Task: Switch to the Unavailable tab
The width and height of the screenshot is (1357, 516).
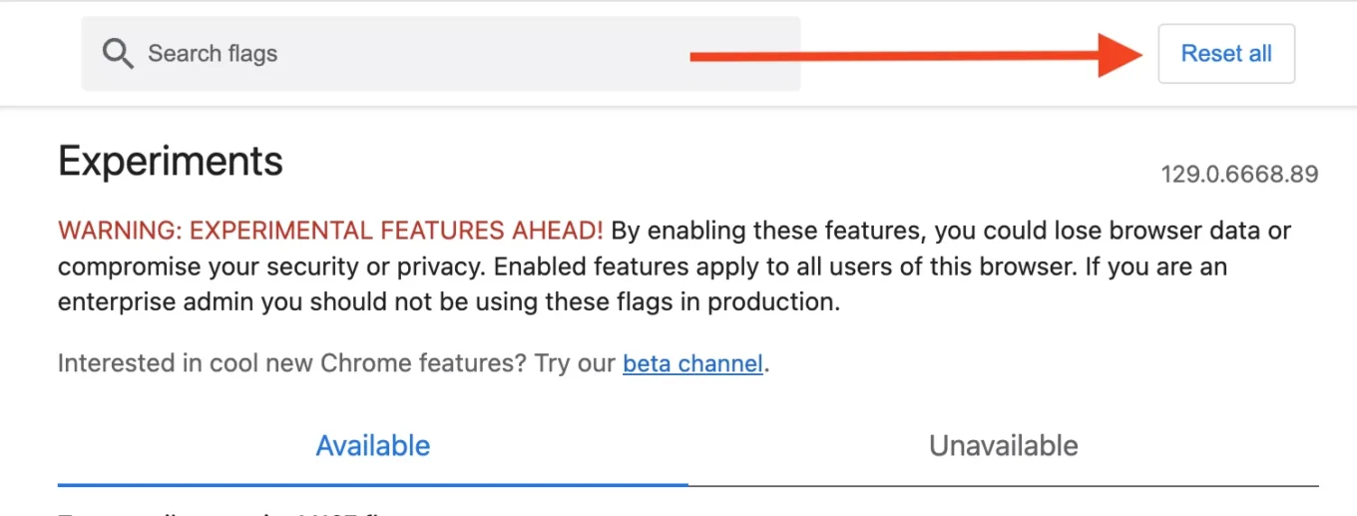Action: tap(1003, 445)
